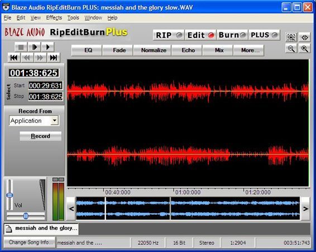316x252 pixels.
Task: Play selection with the bar-play button
Action: coord(34,47)
